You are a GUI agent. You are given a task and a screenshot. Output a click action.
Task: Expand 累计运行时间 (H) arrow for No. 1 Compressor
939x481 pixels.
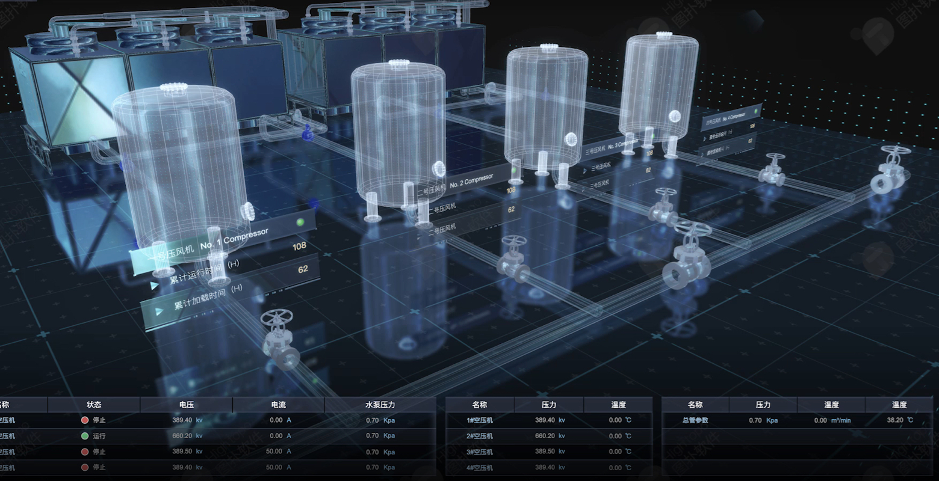pyautogui.click(x=155, y=286)
